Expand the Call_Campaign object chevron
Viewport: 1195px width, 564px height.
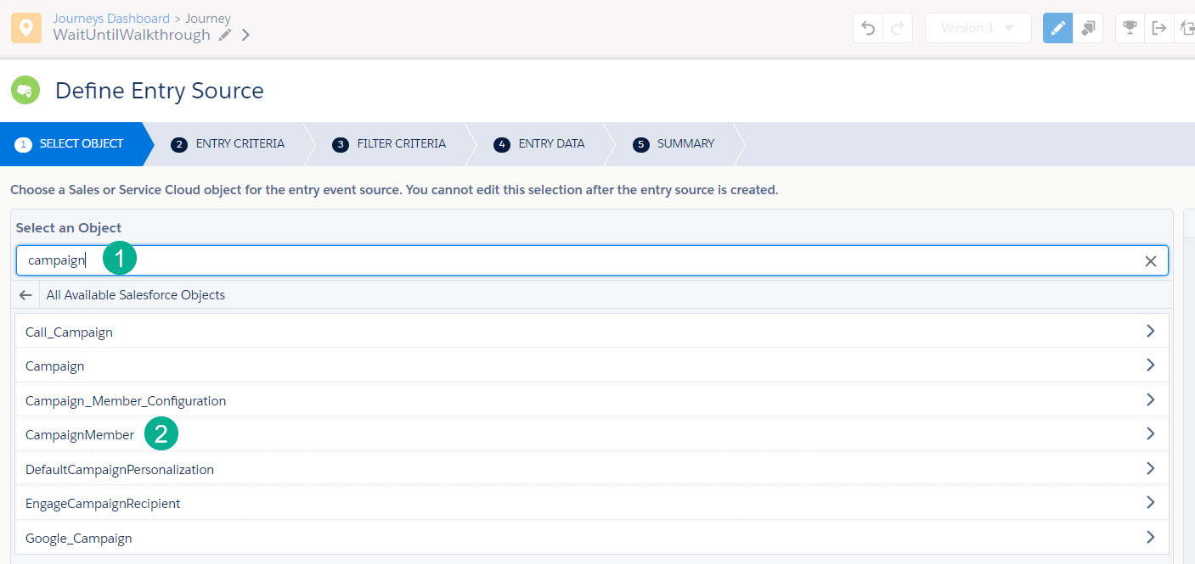click(x=1151, y=331)
